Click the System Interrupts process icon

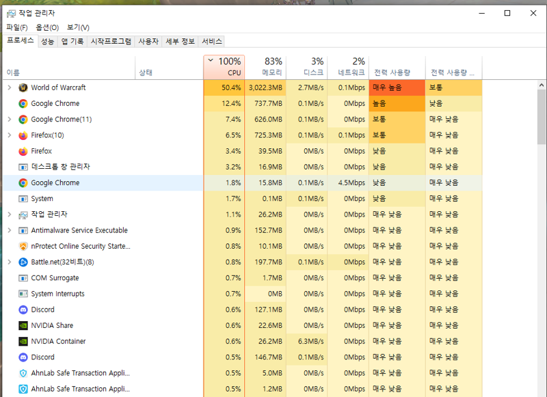click(23, 294)
